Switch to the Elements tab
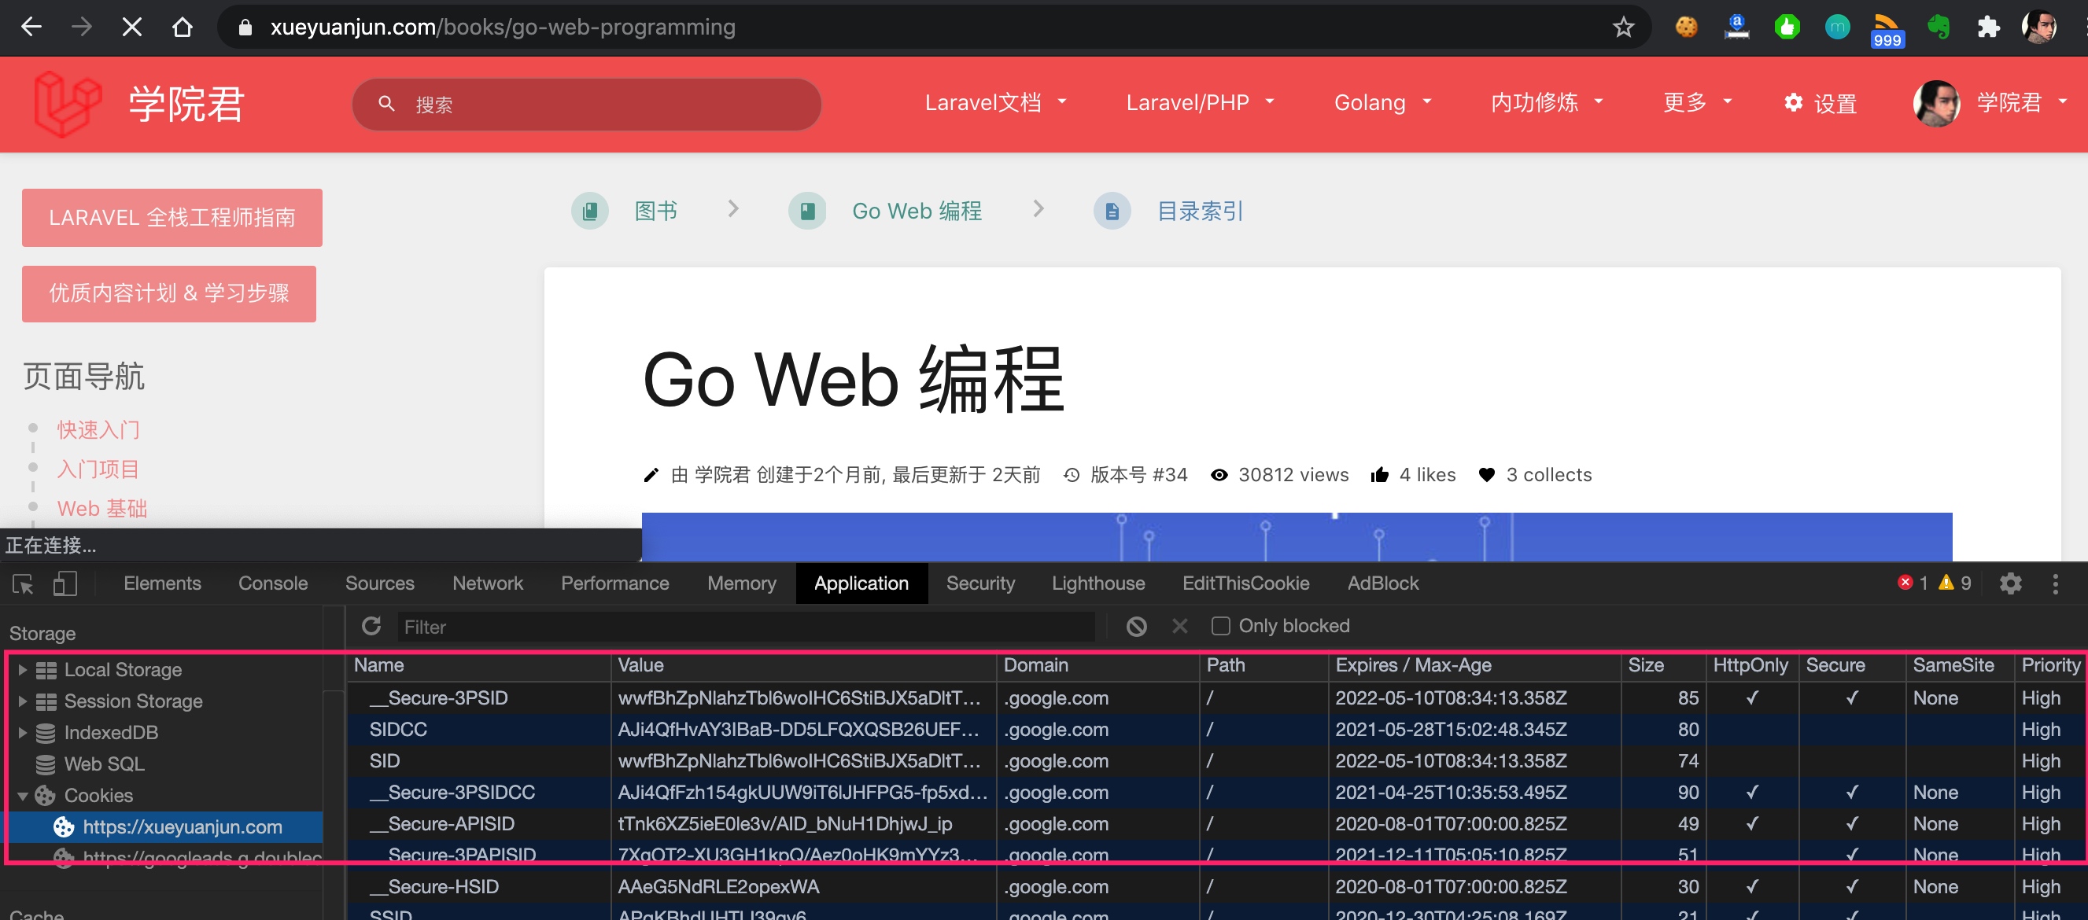 [162, 583]
